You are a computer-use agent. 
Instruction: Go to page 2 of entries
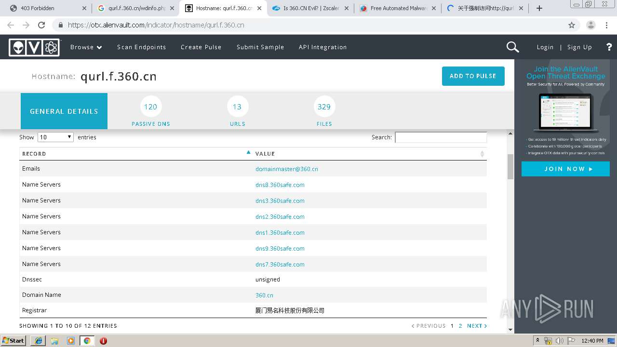[460, 326]
